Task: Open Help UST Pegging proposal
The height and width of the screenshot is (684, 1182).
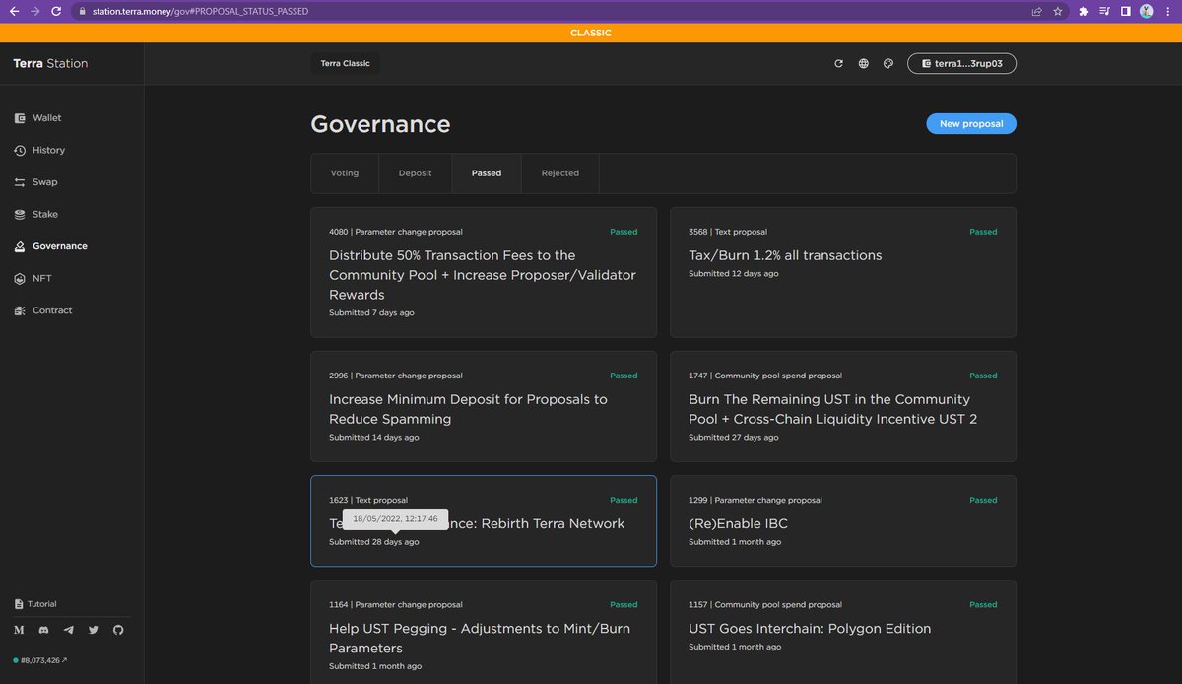Action: coord(484,632)
